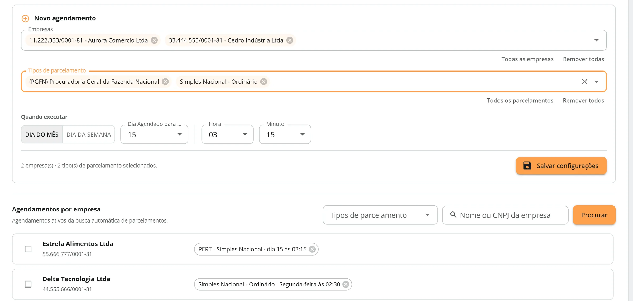Clear all selections in Tipos de parcelamento
633x301 pixels.
[584, 82]
